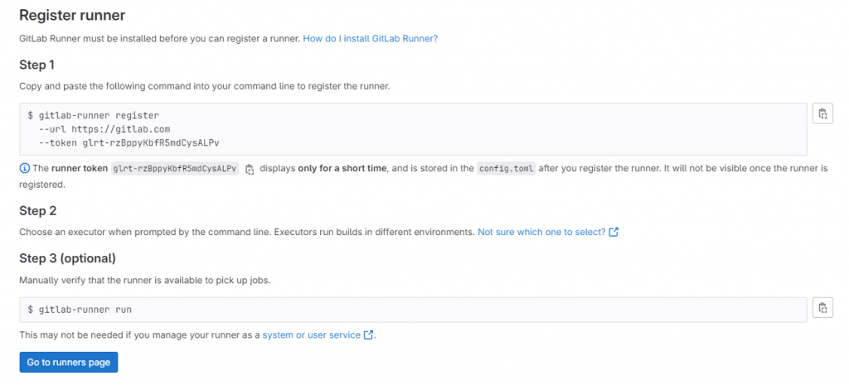The width and height of the screenshot is (849, 385).
Task: Click the "config.toml" inline code text
Action: (507, 169)
